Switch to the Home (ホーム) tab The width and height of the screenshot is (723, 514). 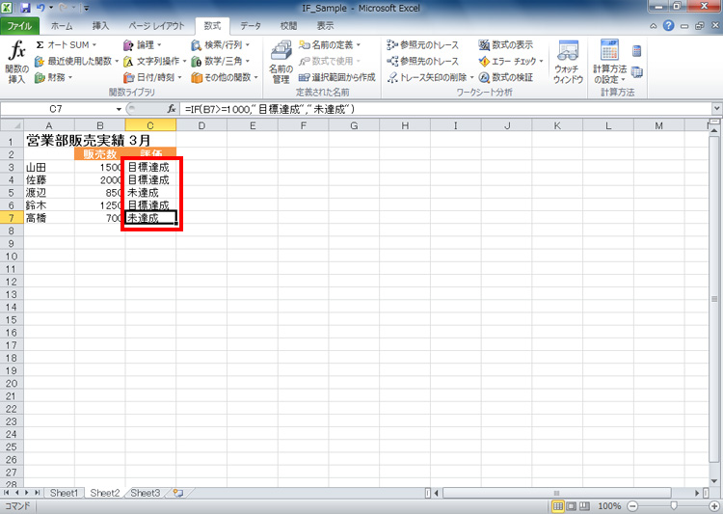(x=62, y=26)
